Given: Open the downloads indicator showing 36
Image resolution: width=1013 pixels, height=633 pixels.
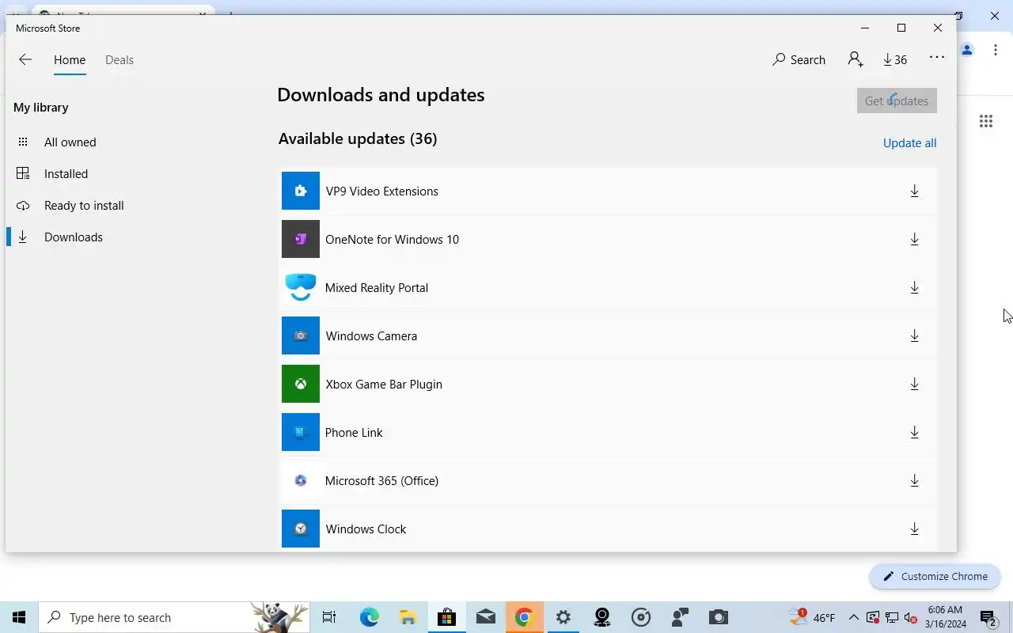Looking at the screenshot, I should pos(895,59).
